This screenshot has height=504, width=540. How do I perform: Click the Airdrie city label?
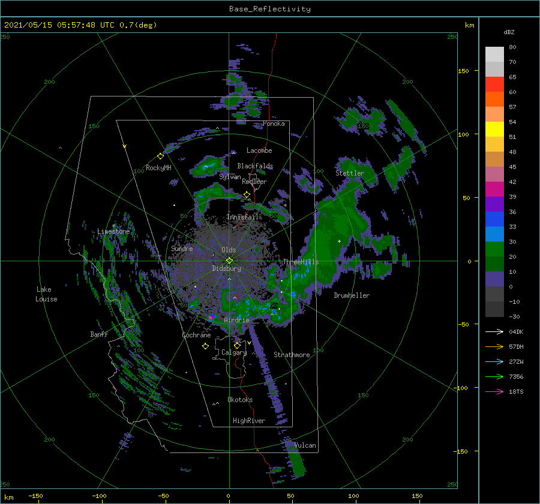coord(236,320)
